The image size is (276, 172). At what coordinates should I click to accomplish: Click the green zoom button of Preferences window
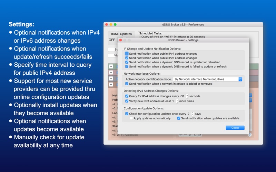click(x=115, y=24)
